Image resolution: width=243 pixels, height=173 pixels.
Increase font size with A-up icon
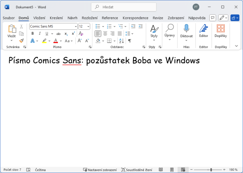click(x=80, y=41)
